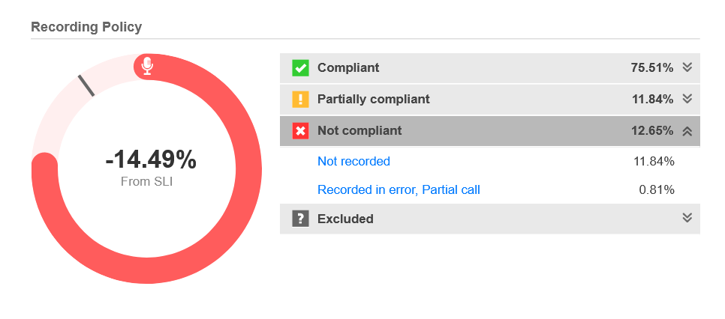Open the Not recorded link
This screenshot has height=319, width=725.
353,161
